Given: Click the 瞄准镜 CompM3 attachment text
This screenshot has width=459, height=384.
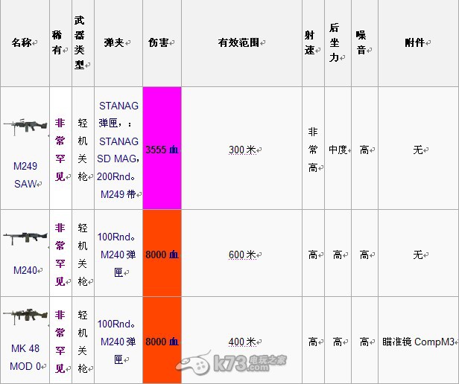Looking at the screenshot, I should tap(417, 342).
